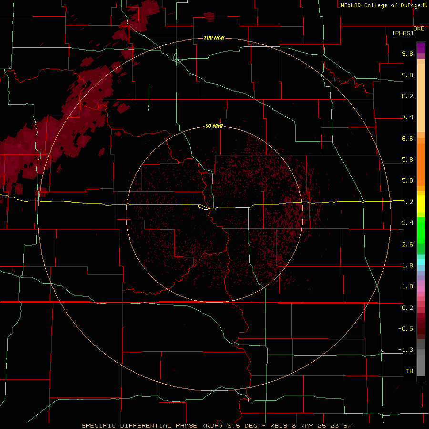Click the yellow band of the color bar
This screenshot has height=429, width=429.
(421, 204)
